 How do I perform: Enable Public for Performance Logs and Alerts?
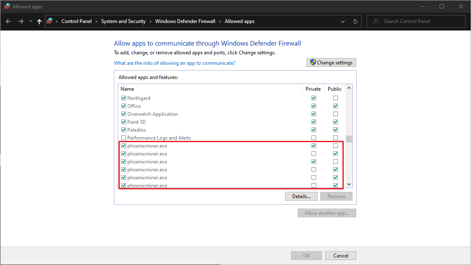pyautogui.click(x=335, y=138)
